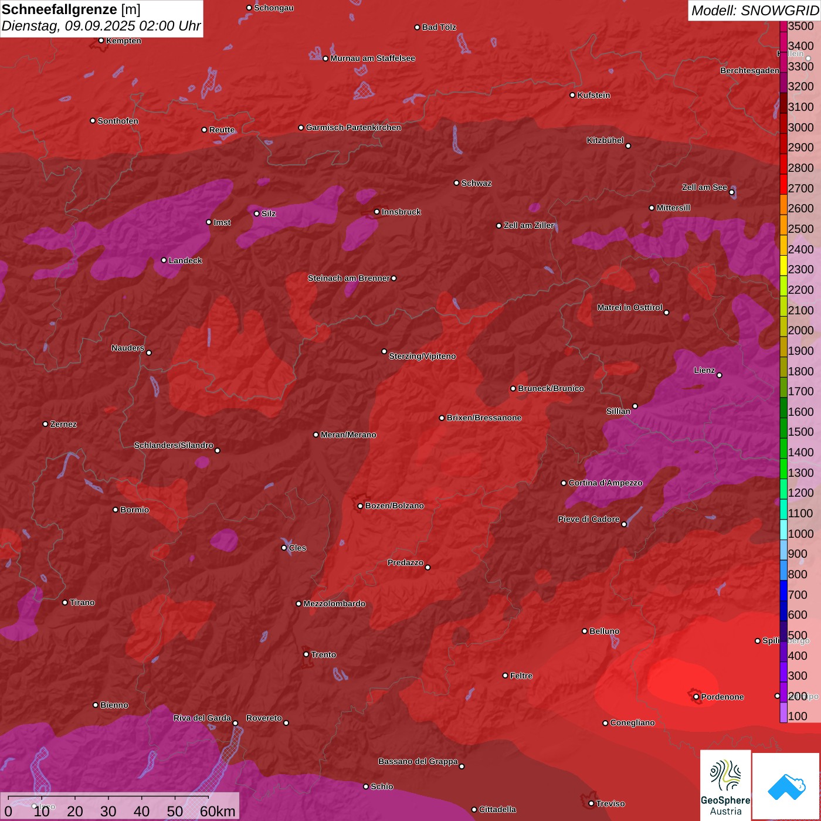821x821 pixels.
Task: Click the 30 mark on scale bar
Action: point(108,811)
